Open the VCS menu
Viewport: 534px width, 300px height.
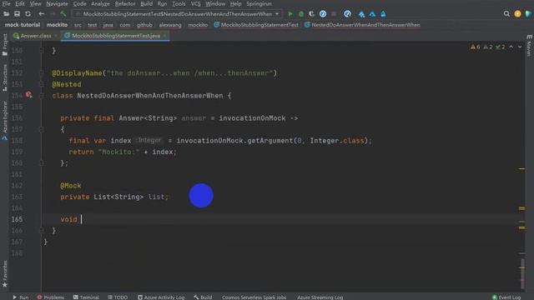pos(195,3)
